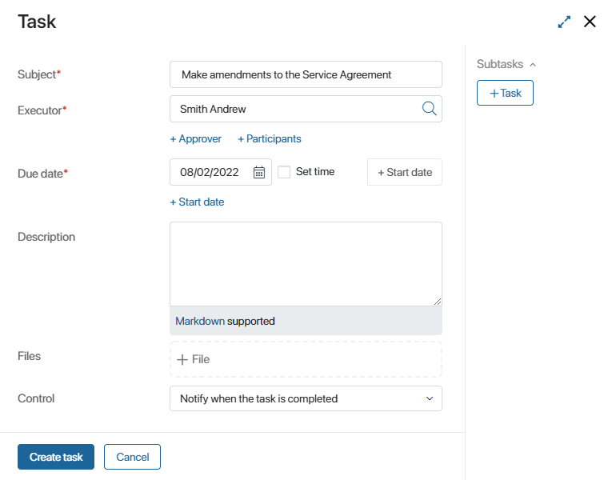Image resolution: width=612 pixels, height=480 pixels.
Task: Grab the Description resize handle corner
Action: point(438,302)
